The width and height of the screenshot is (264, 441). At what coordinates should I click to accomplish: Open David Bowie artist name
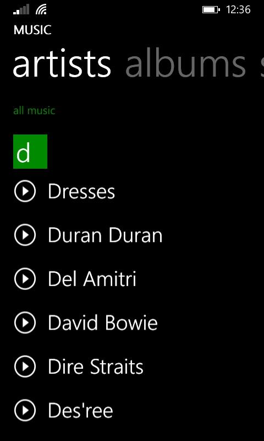click(x=103, y=323)
